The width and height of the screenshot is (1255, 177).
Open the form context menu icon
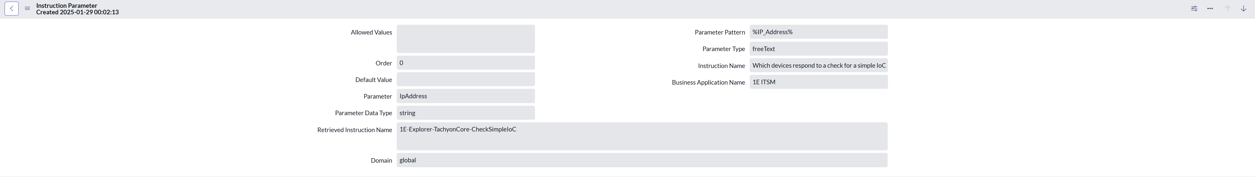tap(27, 9)
